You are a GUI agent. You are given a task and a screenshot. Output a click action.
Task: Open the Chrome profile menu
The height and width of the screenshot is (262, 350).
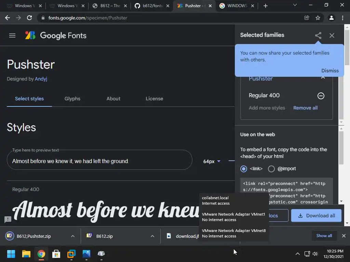pos(332,18)
